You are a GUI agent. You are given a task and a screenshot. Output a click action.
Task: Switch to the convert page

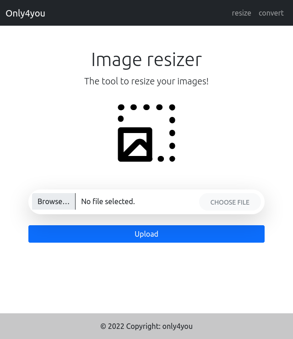pyautogui.click(x=271, y=13)
